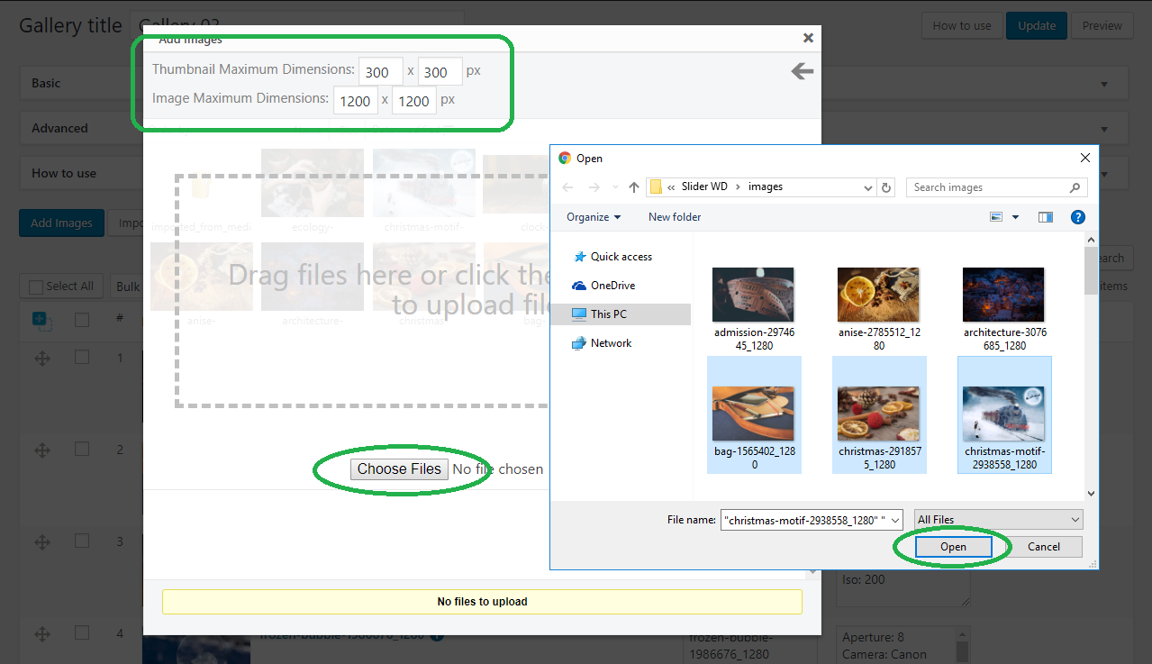Click the image maximum height field
The image size is (1152, 664).
(x=414, y=101)
